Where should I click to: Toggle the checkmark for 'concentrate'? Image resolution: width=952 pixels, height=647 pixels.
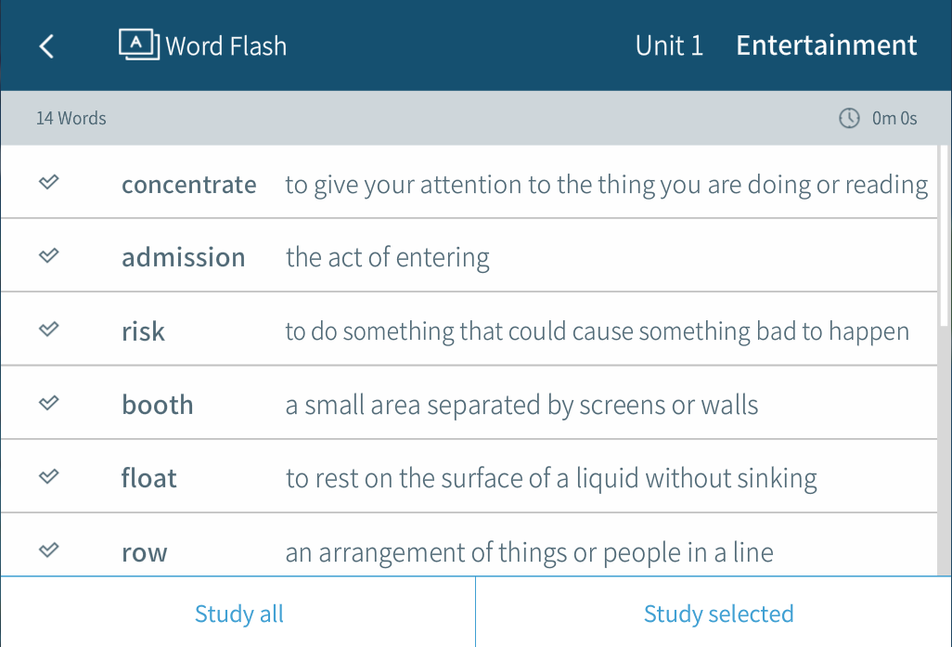49,183
